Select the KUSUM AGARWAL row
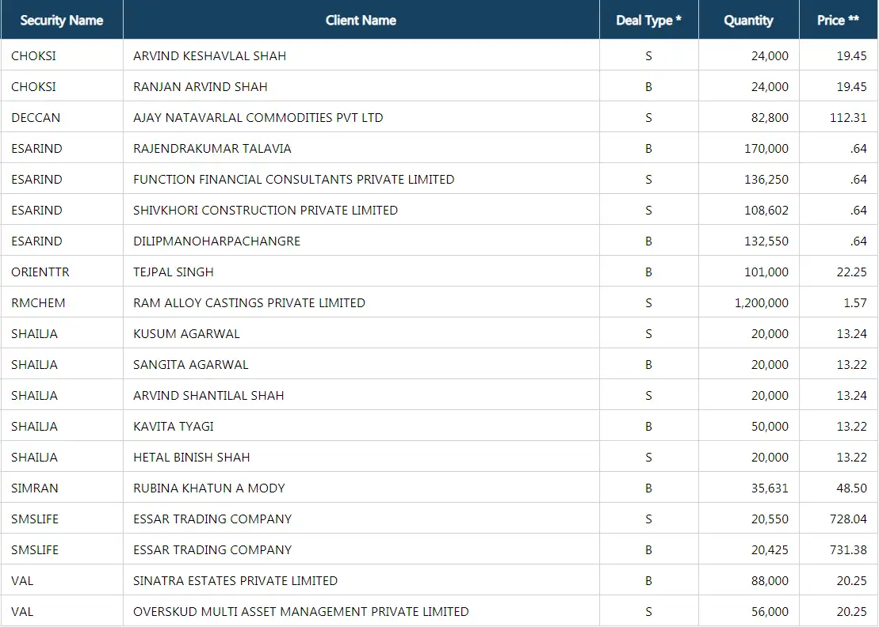879x627 pixels. point(184,333)
